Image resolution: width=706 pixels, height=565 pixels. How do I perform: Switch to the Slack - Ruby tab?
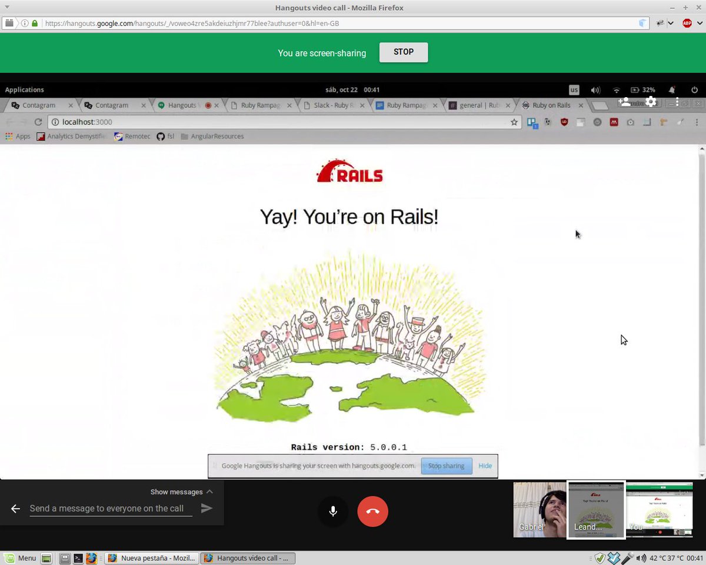(x=334, y=105)
